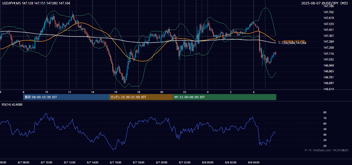Click price axis value 147.116
Viewport: 352px width, 165px height.
329,54
